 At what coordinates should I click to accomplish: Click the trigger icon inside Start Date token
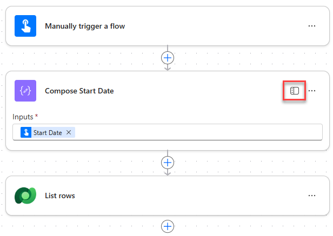(x=26, y=132)
